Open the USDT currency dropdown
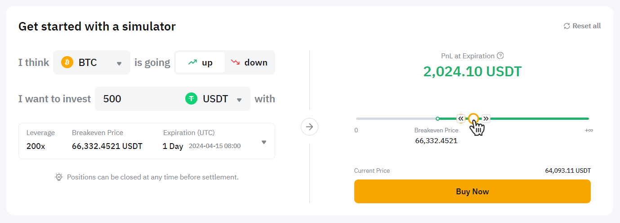 pos(240,100)
